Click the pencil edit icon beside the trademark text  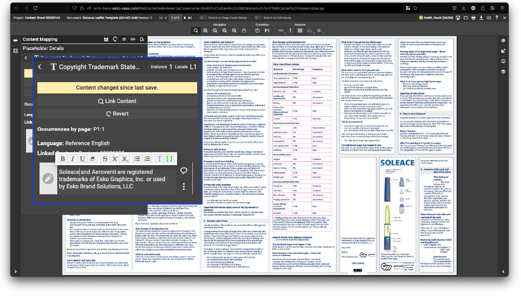pyautogui.click(x=48, y=178)
